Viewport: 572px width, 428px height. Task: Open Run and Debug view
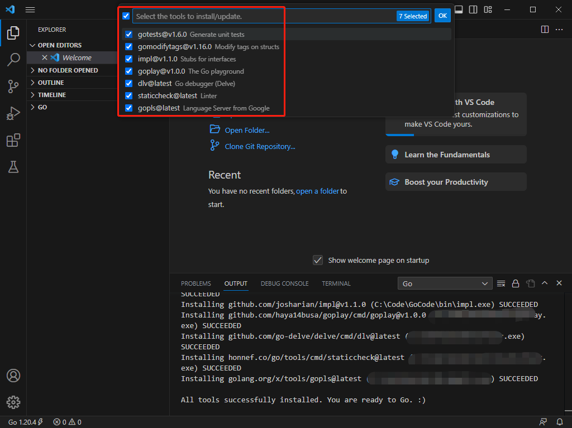point(13,113)
